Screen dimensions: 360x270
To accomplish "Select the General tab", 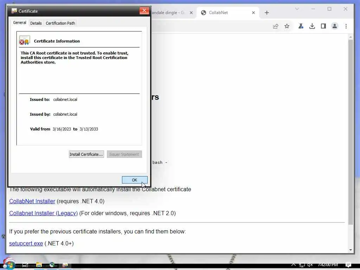I will pos(20,22).
